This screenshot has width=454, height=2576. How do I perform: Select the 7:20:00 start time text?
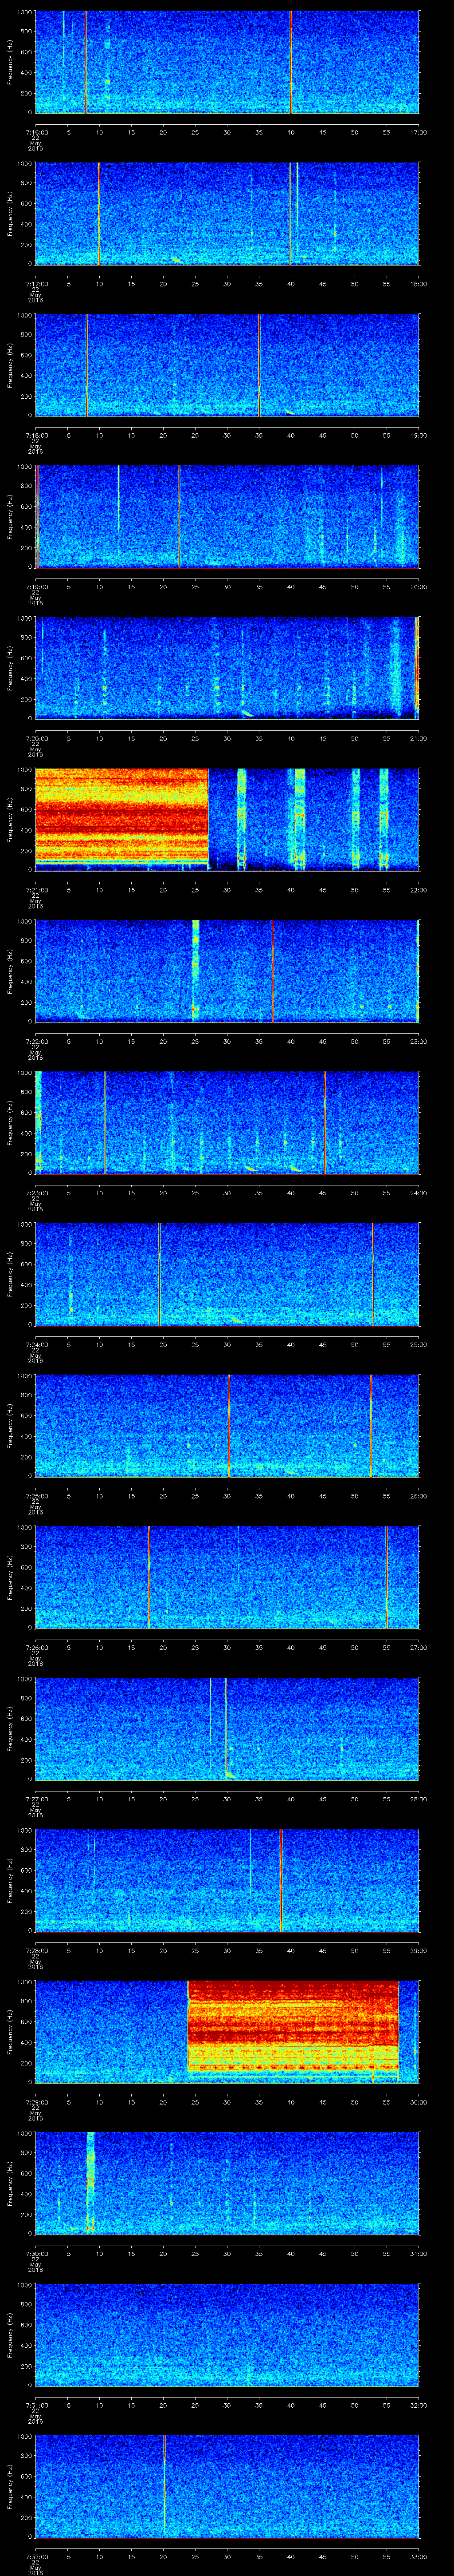[x=36, y=738]
